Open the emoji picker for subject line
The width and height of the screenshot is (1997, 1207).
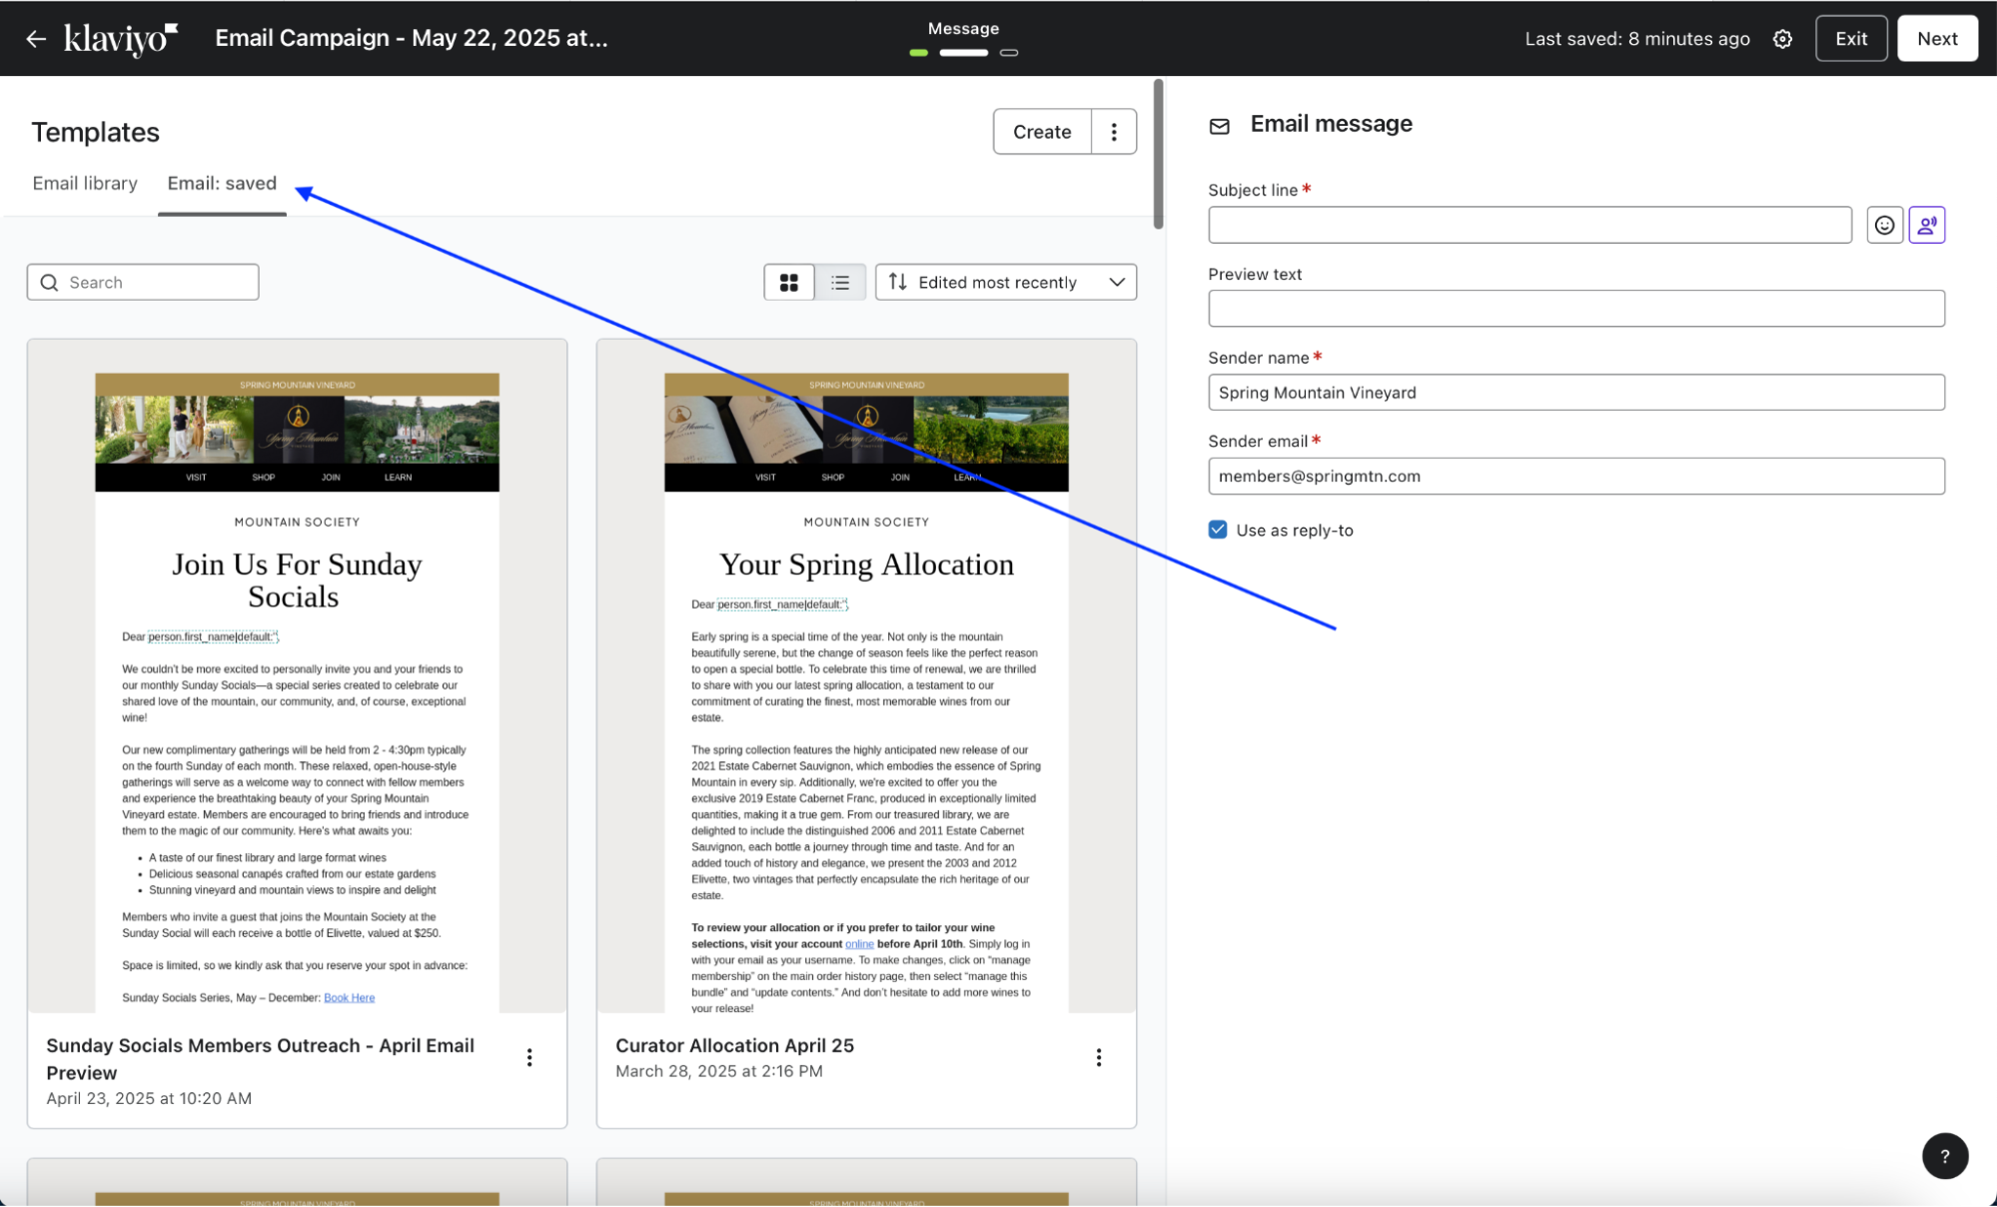tap(1884, 225)
